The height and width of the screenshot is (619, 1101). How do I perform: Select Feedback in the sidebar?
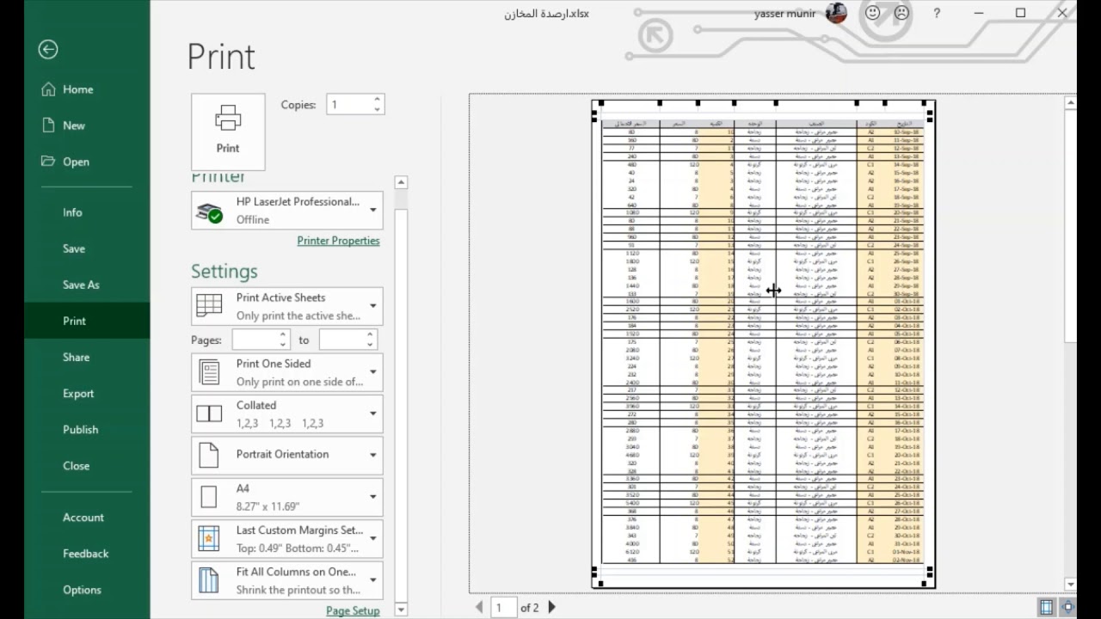pyautogui.click(x=87, y=554)
